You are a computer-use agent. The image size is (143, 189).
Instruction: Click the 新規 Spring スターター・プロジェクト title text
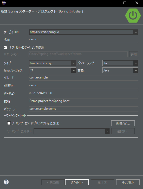click(x=42, y=11)
